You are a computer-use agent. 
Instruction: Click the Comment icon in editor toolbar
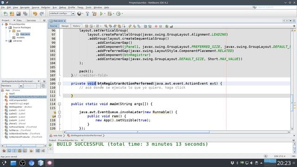tap(167, 26)
